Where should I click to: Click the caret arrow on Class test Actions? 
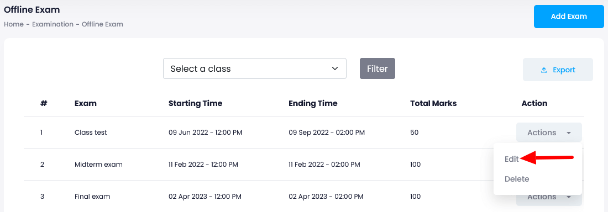[569, 133]
